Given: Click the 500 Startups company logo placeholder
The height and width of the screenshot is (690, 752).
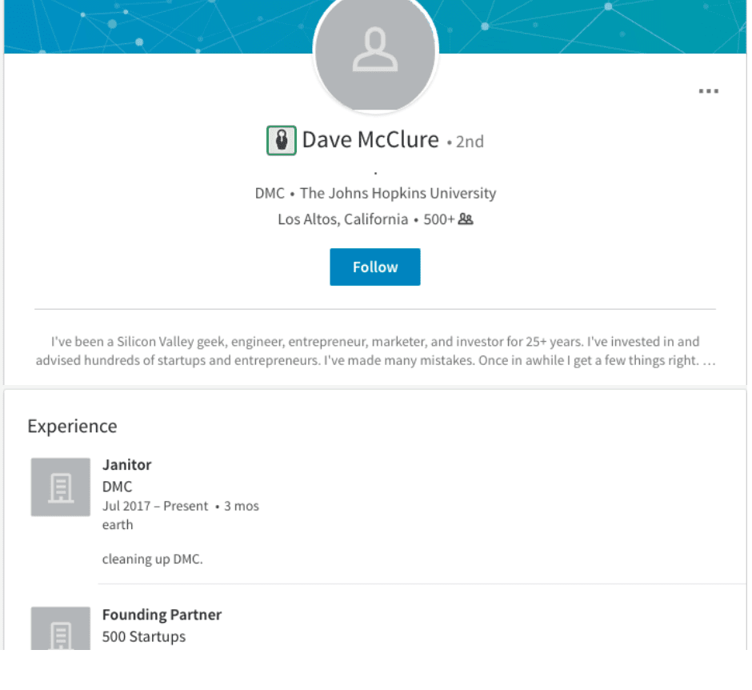Looking at the screenshot, I should [61, 628].
